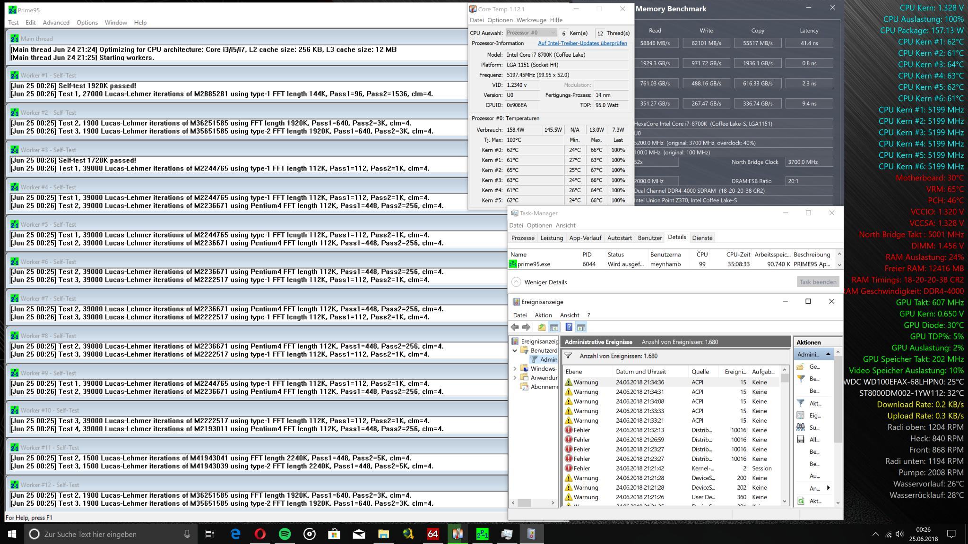Sort event list by Quelle column

[x=703, y=372]
